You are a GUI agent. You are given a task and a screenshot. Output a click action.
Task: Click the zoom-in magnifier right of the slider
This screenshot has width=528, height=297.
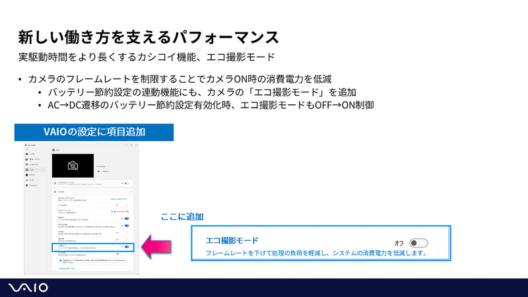coord(128,211)
